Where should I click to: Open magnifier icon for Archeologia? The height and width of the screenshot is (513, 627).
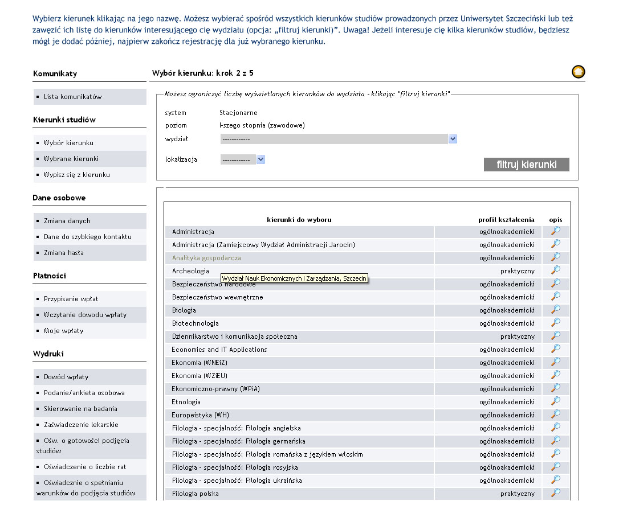point(555,270)
